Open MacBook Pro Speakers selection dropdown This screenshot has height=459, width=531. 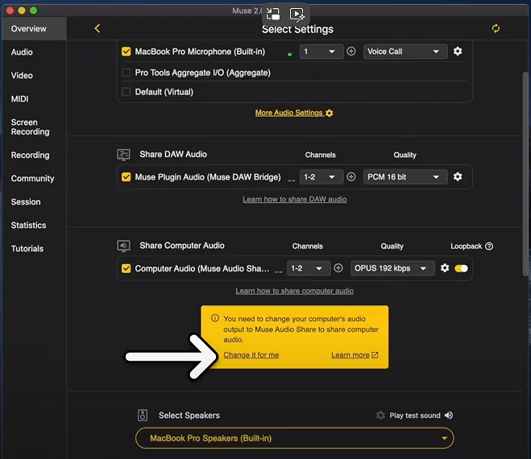[x=294, y=438]
